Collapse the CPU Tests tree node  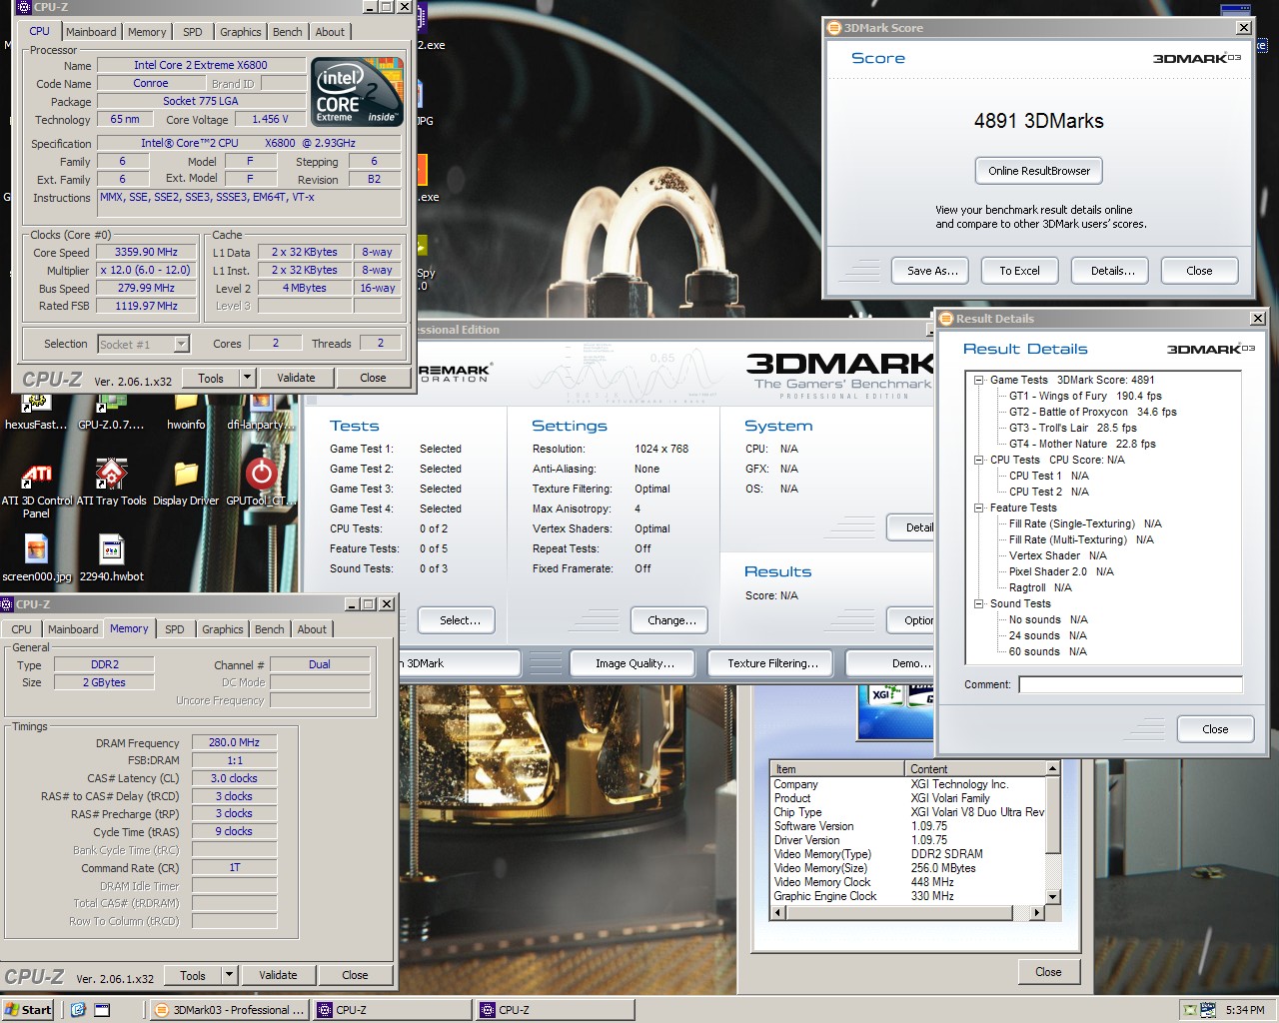coord(979,460)
